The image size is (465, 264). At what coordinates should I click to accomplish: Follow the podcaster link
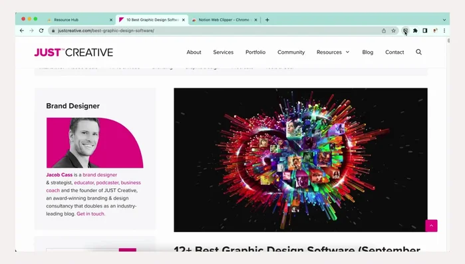coord(107,182)
